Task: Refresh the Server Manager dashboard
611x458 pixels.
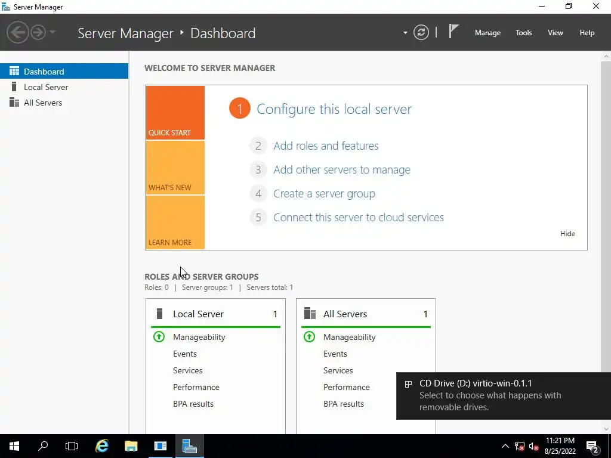Action: (x=421, y=32)
